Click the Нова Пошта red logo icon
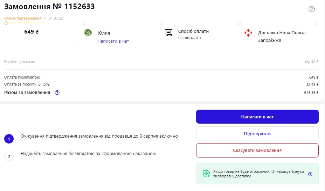 (x=248, y=33)
